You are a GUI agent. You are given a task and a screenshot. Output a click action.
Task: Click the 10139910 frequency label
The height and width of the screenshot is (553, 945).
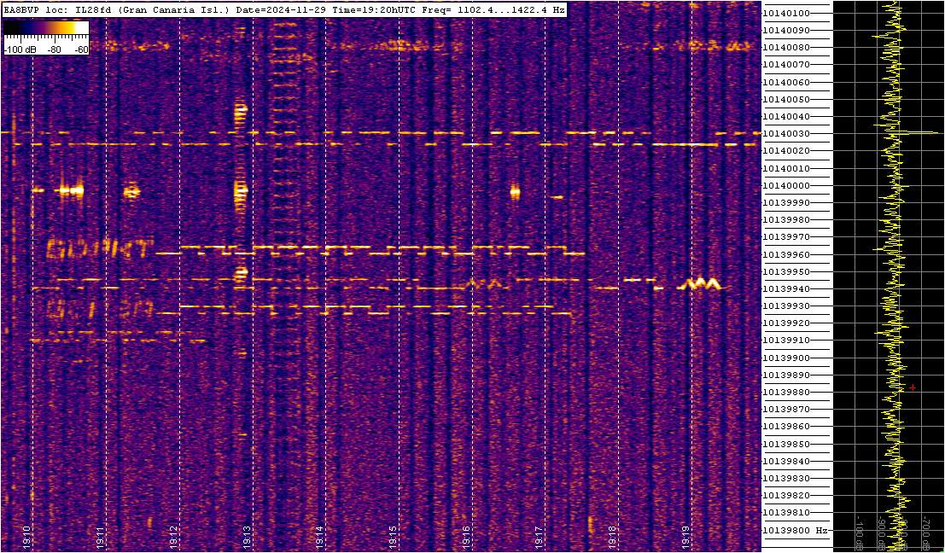click(786, 341)
